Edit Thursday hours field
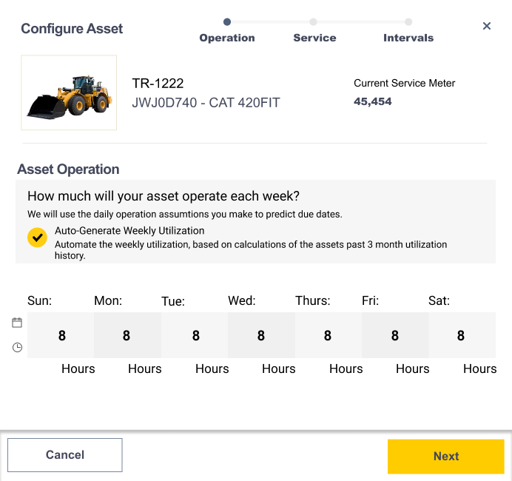Image resolution: width=512 pixels, height=481 pixels. pos(329,335)
